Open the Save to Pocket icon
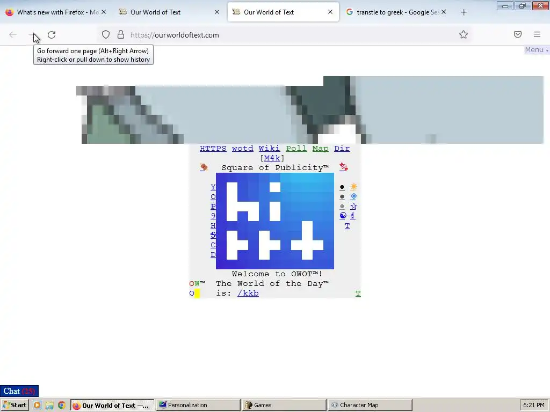Viewport: 550px width, 412px height. pyautogui.click(x=518, y=34)
